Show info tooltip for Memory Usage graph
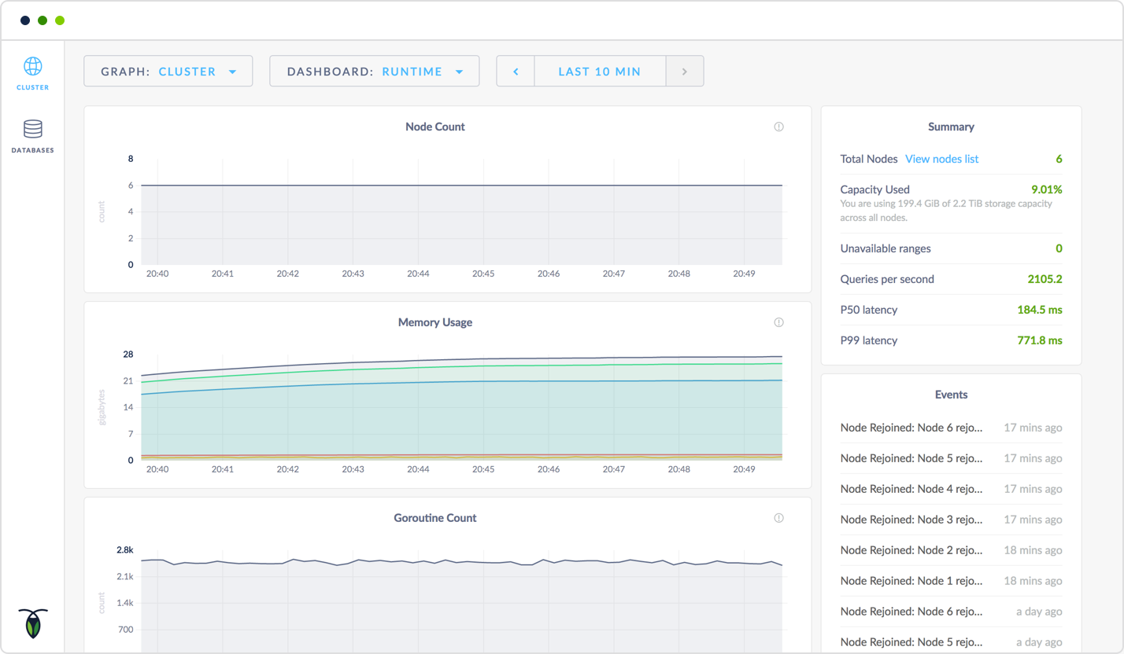The image size is (1124, 654). (778, 322)
